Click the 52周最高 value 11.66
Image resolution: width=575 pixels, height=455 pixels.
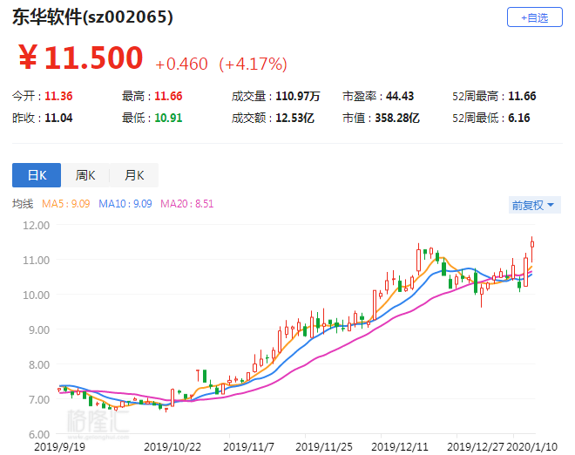pos(522,96)
